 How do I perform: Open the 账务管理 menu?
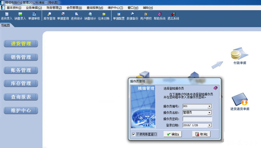(54, 8)
